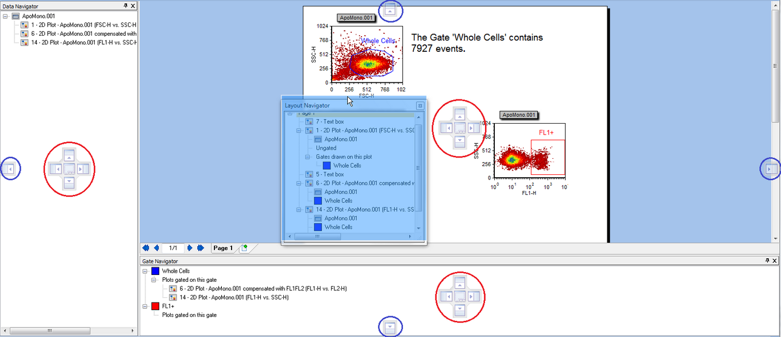The height and width of the screenshot is (337, 781).
Task: Dock right using Gate Navigator docking diamond
Action: [473, 296]
